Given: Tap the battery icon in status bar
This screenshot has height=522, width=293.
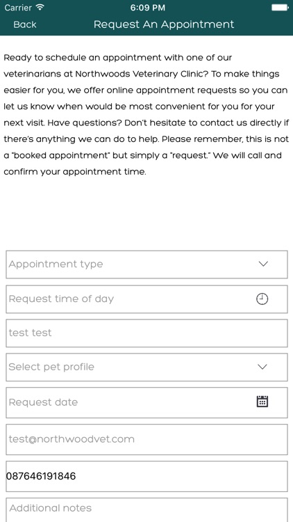Looking at the screenshot, I should [x=280, y=8].
